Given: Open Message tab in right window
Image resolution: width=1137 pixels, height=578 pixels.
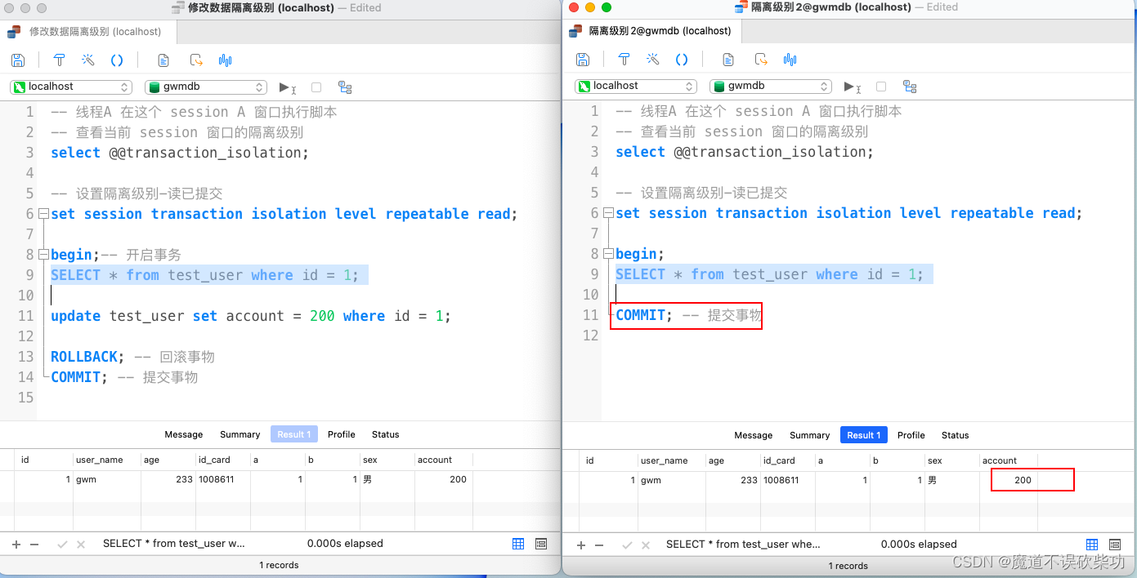Looking at the screenshot, I should pos(754,435).
